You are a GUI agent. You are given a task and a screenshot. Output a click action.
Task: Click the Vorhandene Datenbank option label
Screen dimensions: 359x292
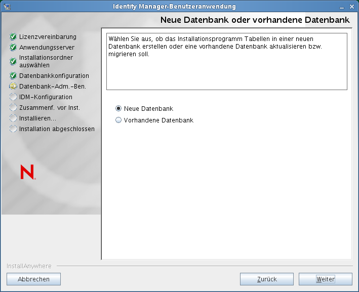[x=158, y=120]
